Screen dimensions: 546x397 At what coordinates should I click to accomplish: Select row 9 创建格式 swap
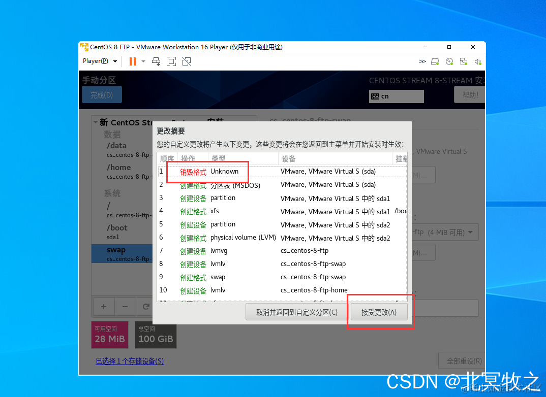[x=282, y=277]
